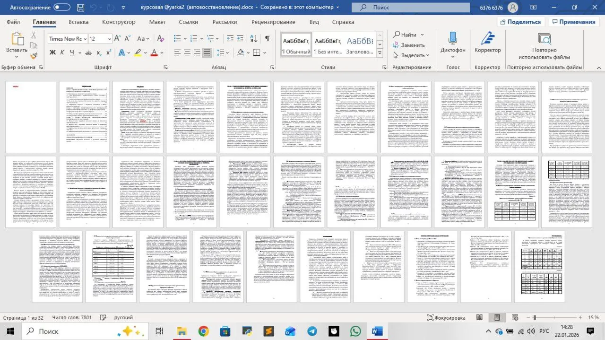Open the Рецензирование ribbon tab
Image resolution: width=605 pixels, height=340 pixels.
273,22
